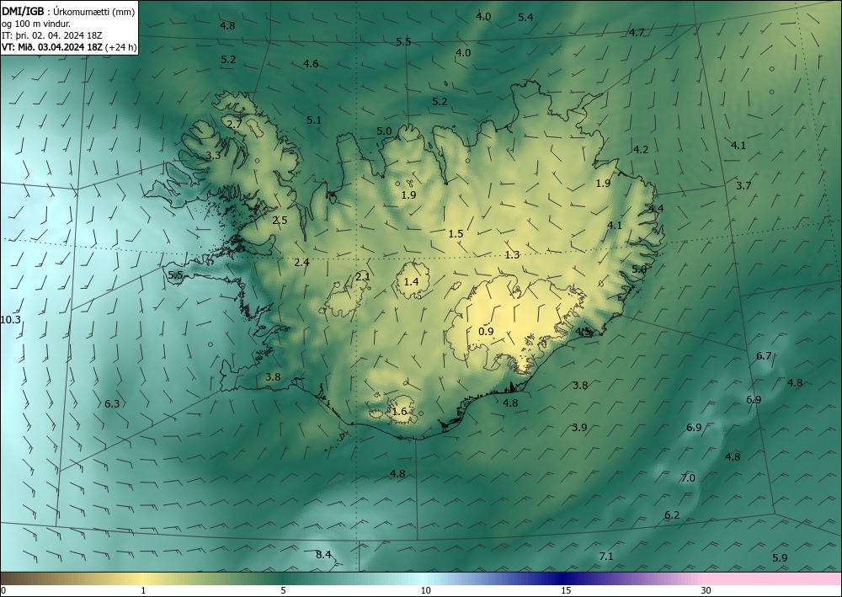Click the map value 1.5
The width and height of the screenshot is (842, 597).
tap(456, 233)
